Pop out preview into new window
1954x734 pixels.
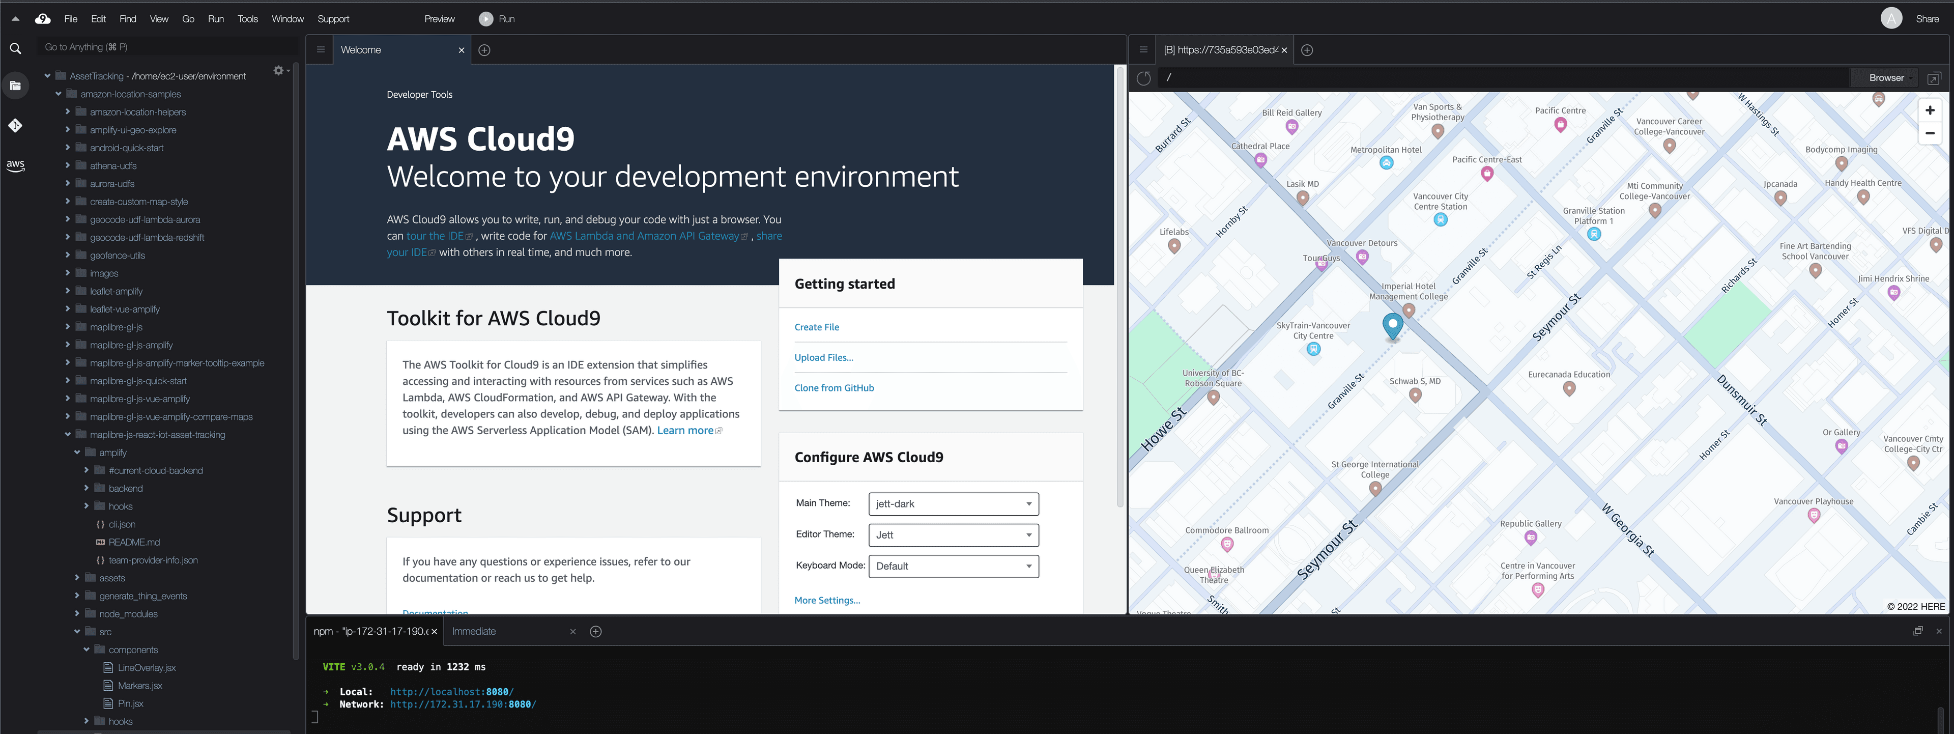click(1934, 78)
